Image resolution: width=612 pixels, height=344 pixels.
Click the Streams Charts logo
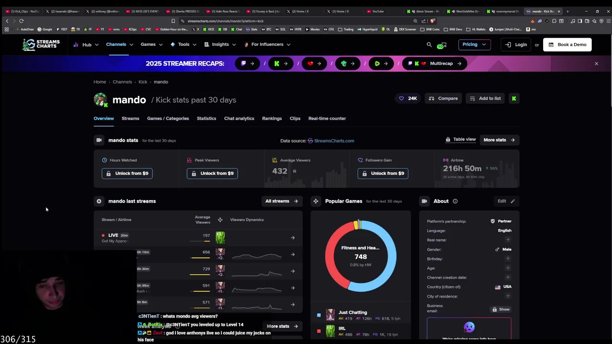[x=41, y=44]
